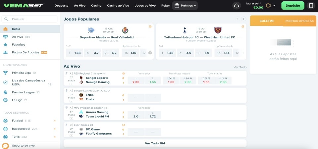Show previous popular games with left arrow
The height and width of the screenshot is (149, 318).
pos(238,19)
